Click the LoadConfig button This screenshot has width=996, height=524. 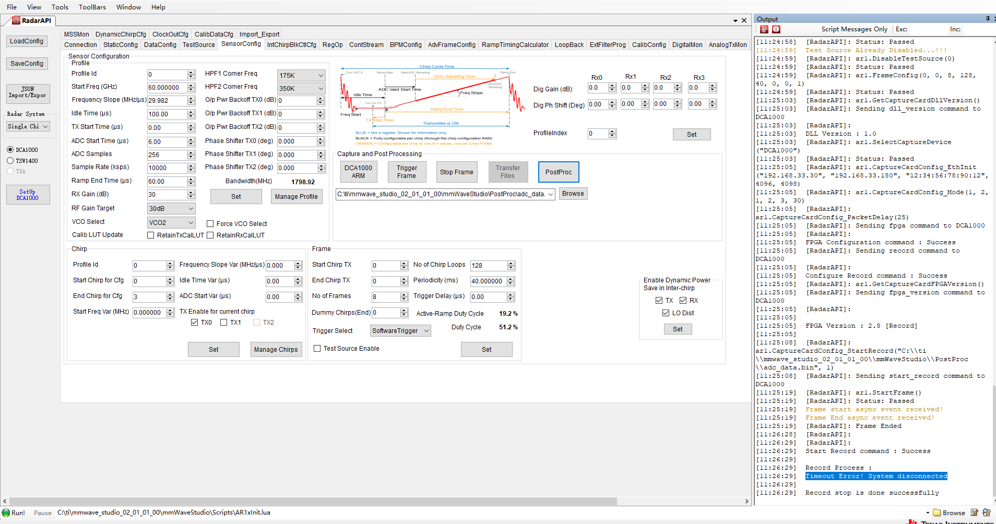pos(27,41)
